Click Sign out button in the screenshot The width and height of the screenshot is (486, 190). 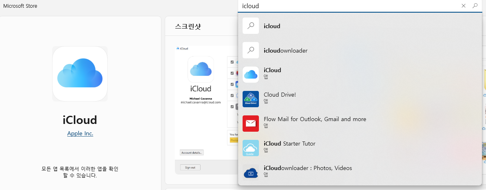190,168
